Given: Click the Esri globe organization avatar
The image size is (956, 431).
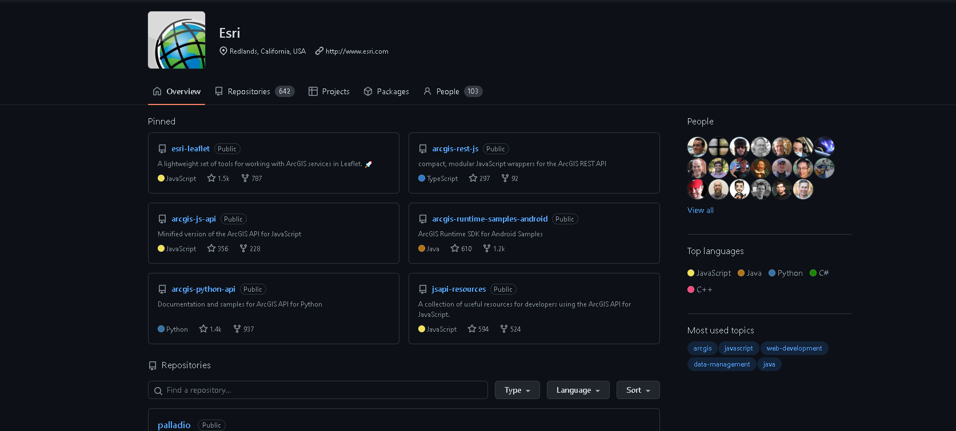Looking at the screenshot, I should click(177, 40).
